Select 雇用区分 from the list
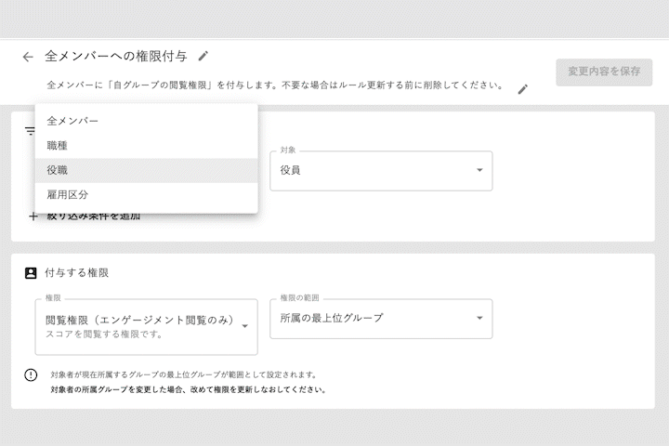The height and width of the screenshot is (446, 669). 68,195
